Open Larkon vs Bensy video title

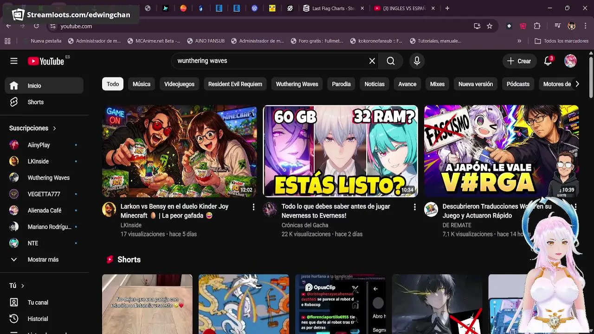pyautogui.click(x=174, y=211)
